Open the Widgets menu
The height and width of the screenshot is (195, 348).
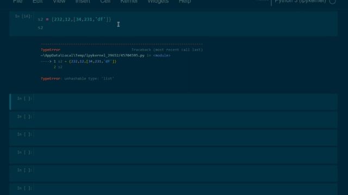point(158,2)
